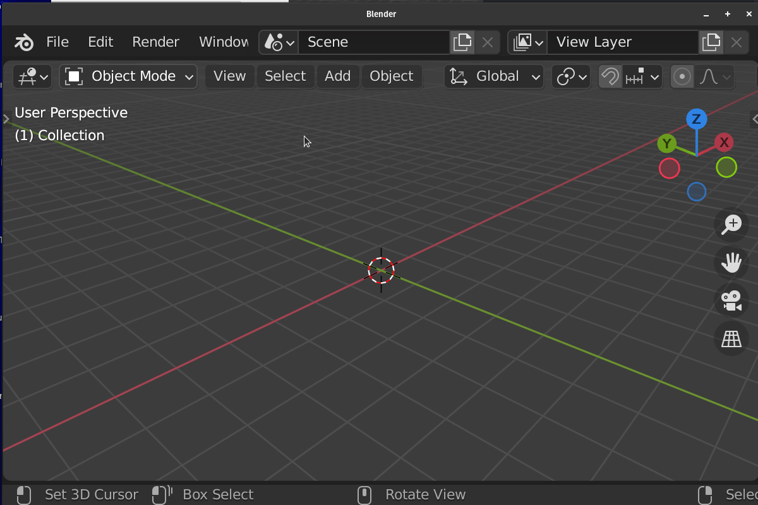Click the mouse drag icon beside Box Select

(x=162, y=495)
